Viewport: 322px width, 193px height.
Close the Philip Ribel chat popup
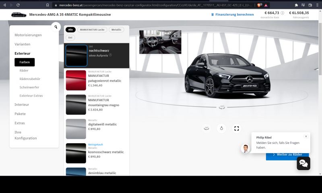tap(306, 136)
